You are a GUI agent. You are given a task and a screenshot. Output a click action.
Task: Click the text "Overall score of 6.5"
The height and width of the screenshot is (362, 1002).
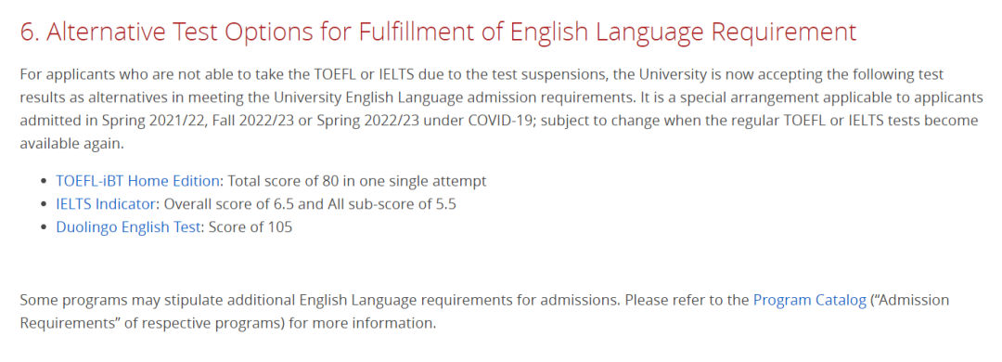229,204
